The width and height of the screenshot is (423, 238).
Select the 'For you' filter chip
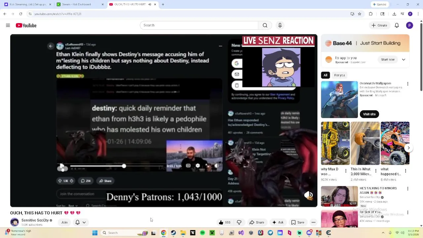[x=339, y=75]
